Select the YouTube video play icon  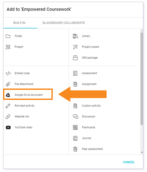[8, 127]
